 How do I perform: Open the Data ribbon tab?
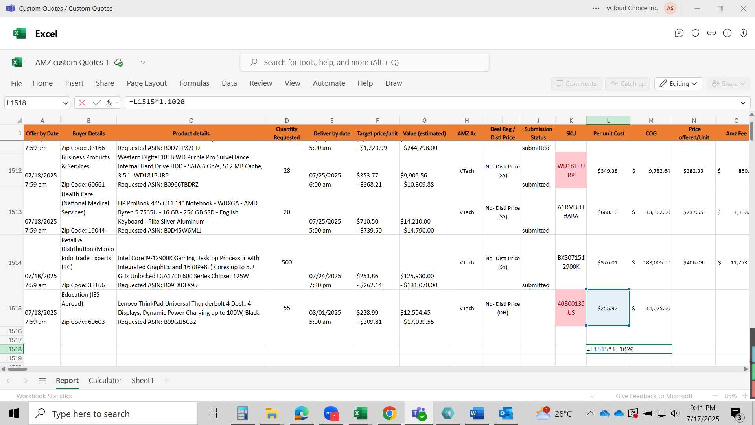[229, 83]
